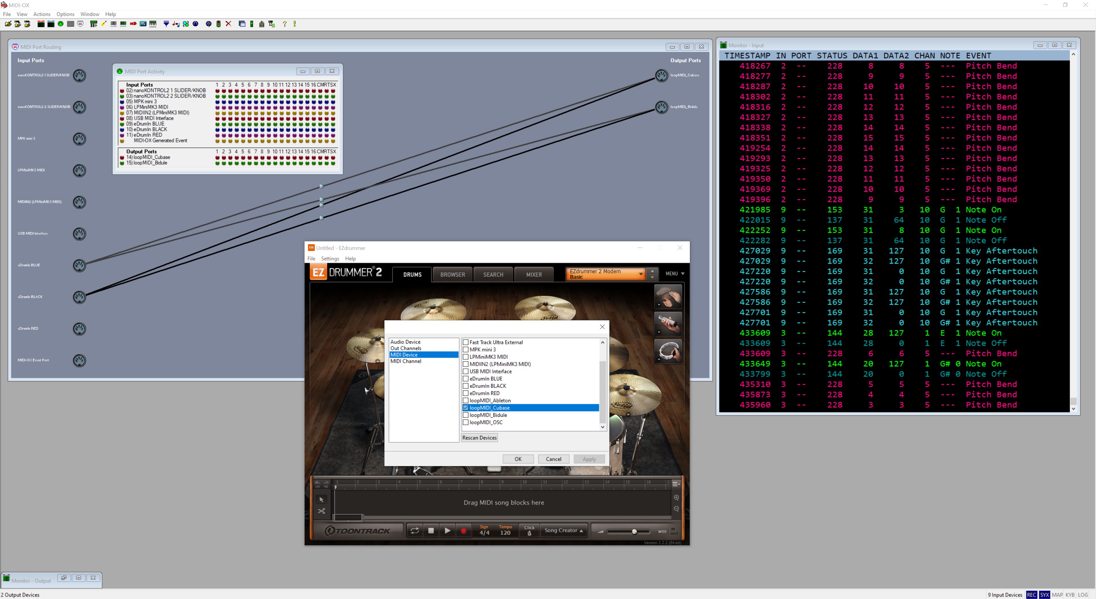This screenshot has width=1096, height=599.
Task: Click the Rescan Devices button
Action: coord(479,438)
